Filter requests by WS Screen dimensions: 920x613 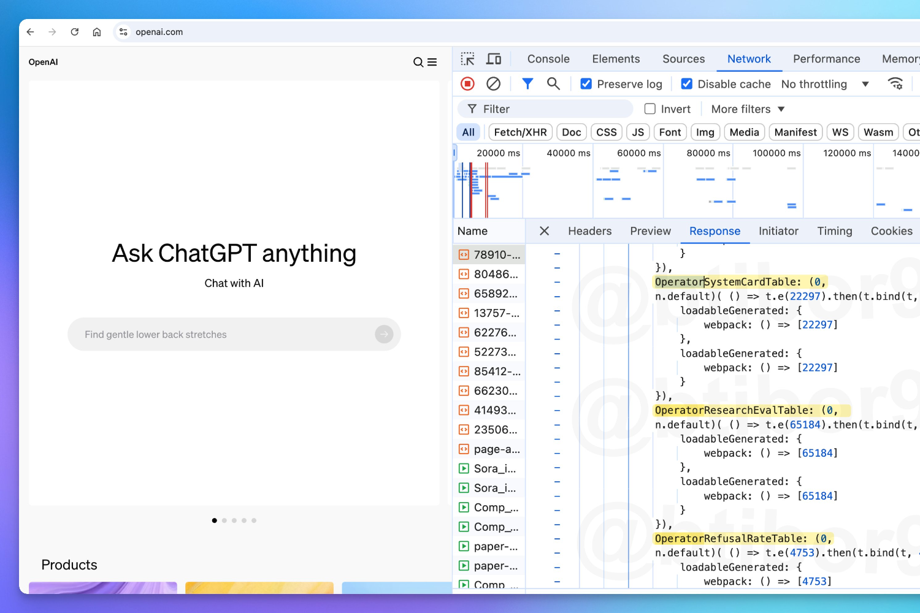click(840, 132)
